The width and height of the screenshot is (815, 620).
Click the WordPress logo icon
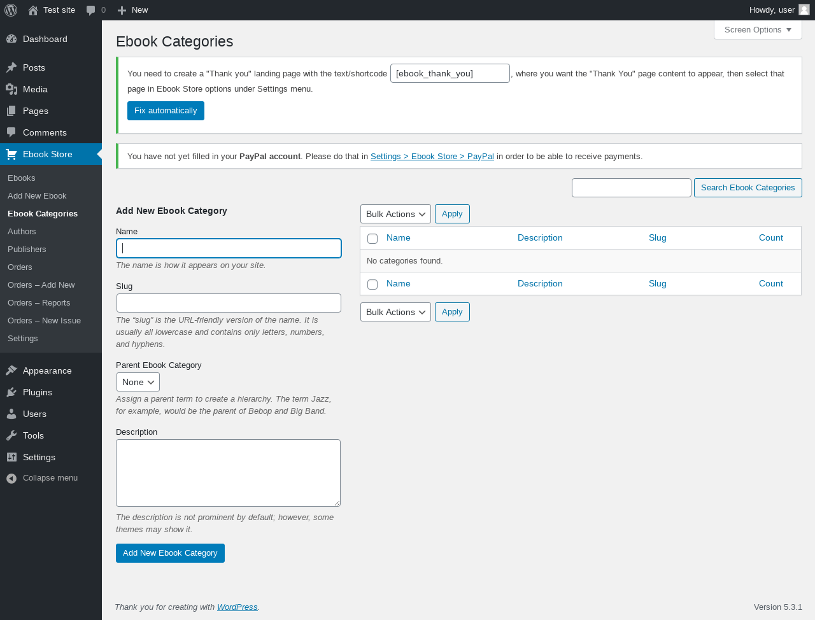[x=11, y=10]
